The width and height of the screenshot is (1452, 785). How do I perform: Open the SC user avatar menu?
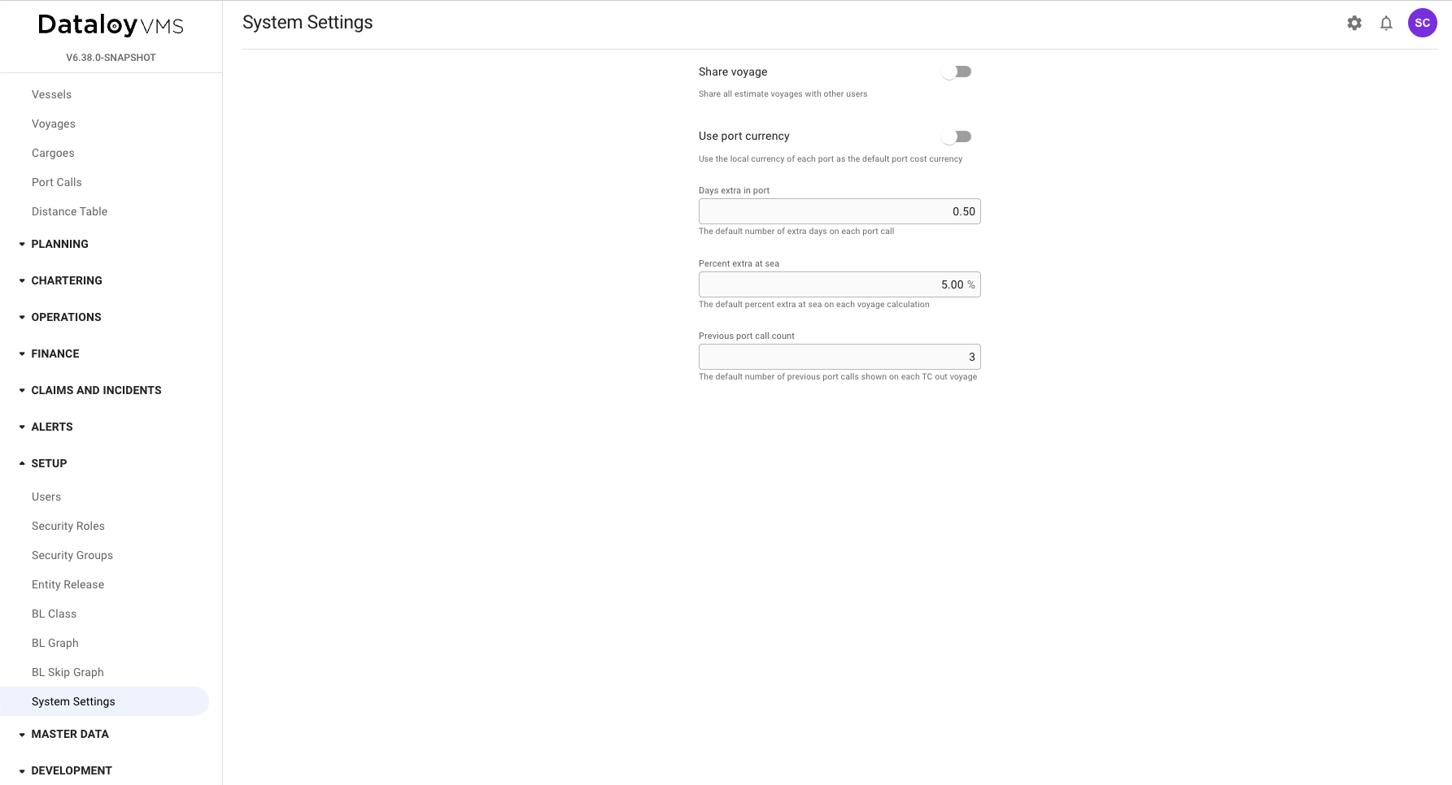coord(1422,24)
